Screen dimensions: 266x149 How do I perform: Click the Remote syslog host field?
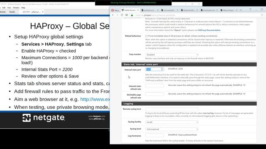coord(172,109)
